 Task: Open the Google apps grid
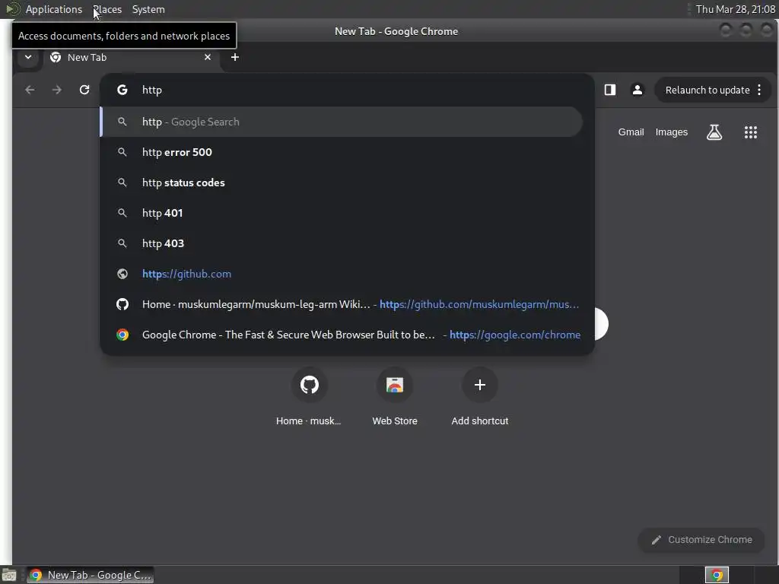751,132
